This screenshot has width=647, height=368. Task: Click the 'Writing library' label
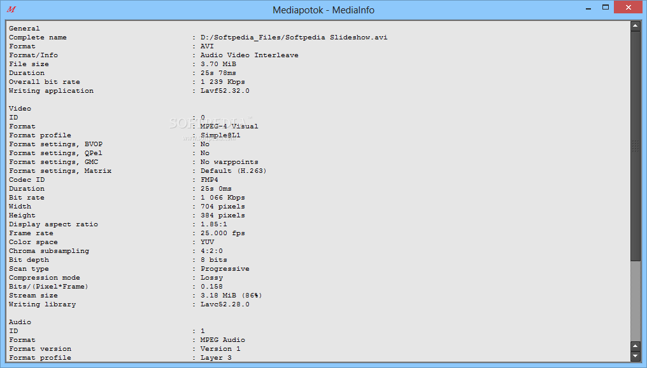click(43, 304)
